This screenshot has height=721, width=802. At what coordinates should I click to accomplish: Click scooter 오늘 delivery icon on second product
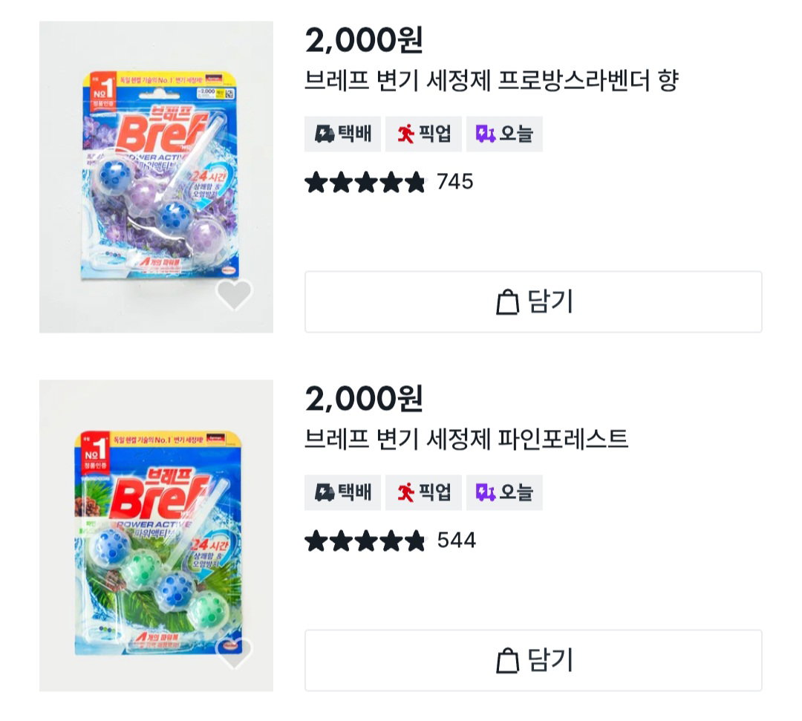486,493
